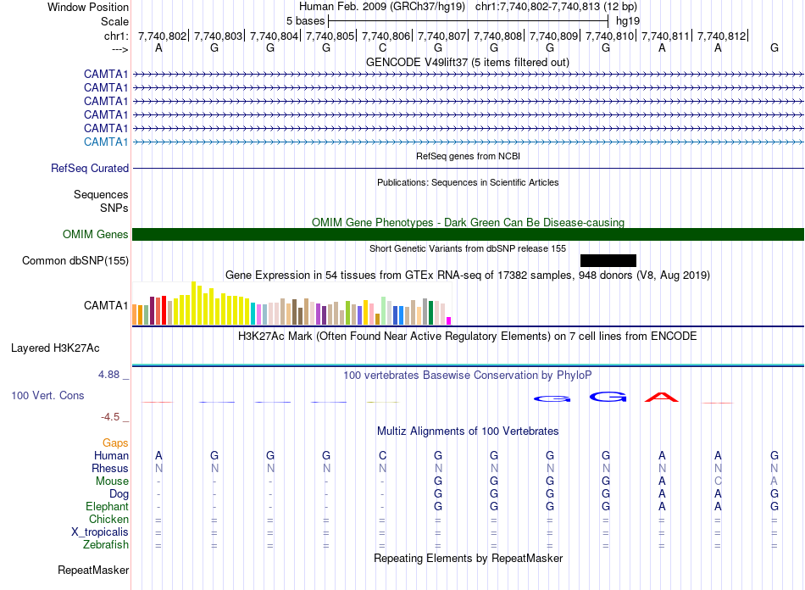Click the 5 bases scale bar
Viewport: 805px width, 590px height.
click(x=469, y=21)
